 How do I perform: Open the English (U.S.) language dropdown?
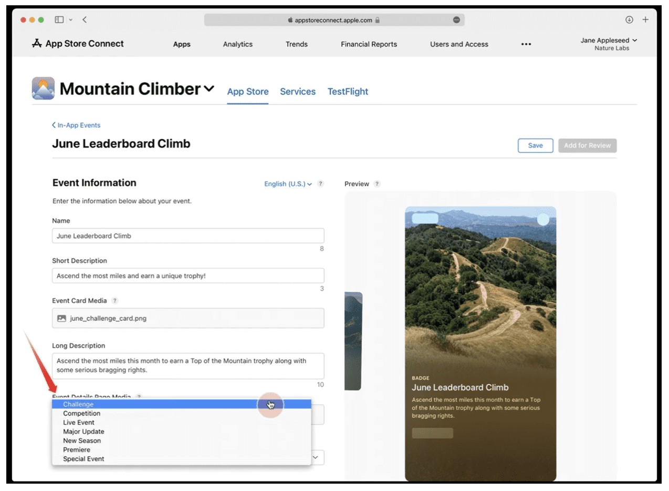click(x=285, y=183)
